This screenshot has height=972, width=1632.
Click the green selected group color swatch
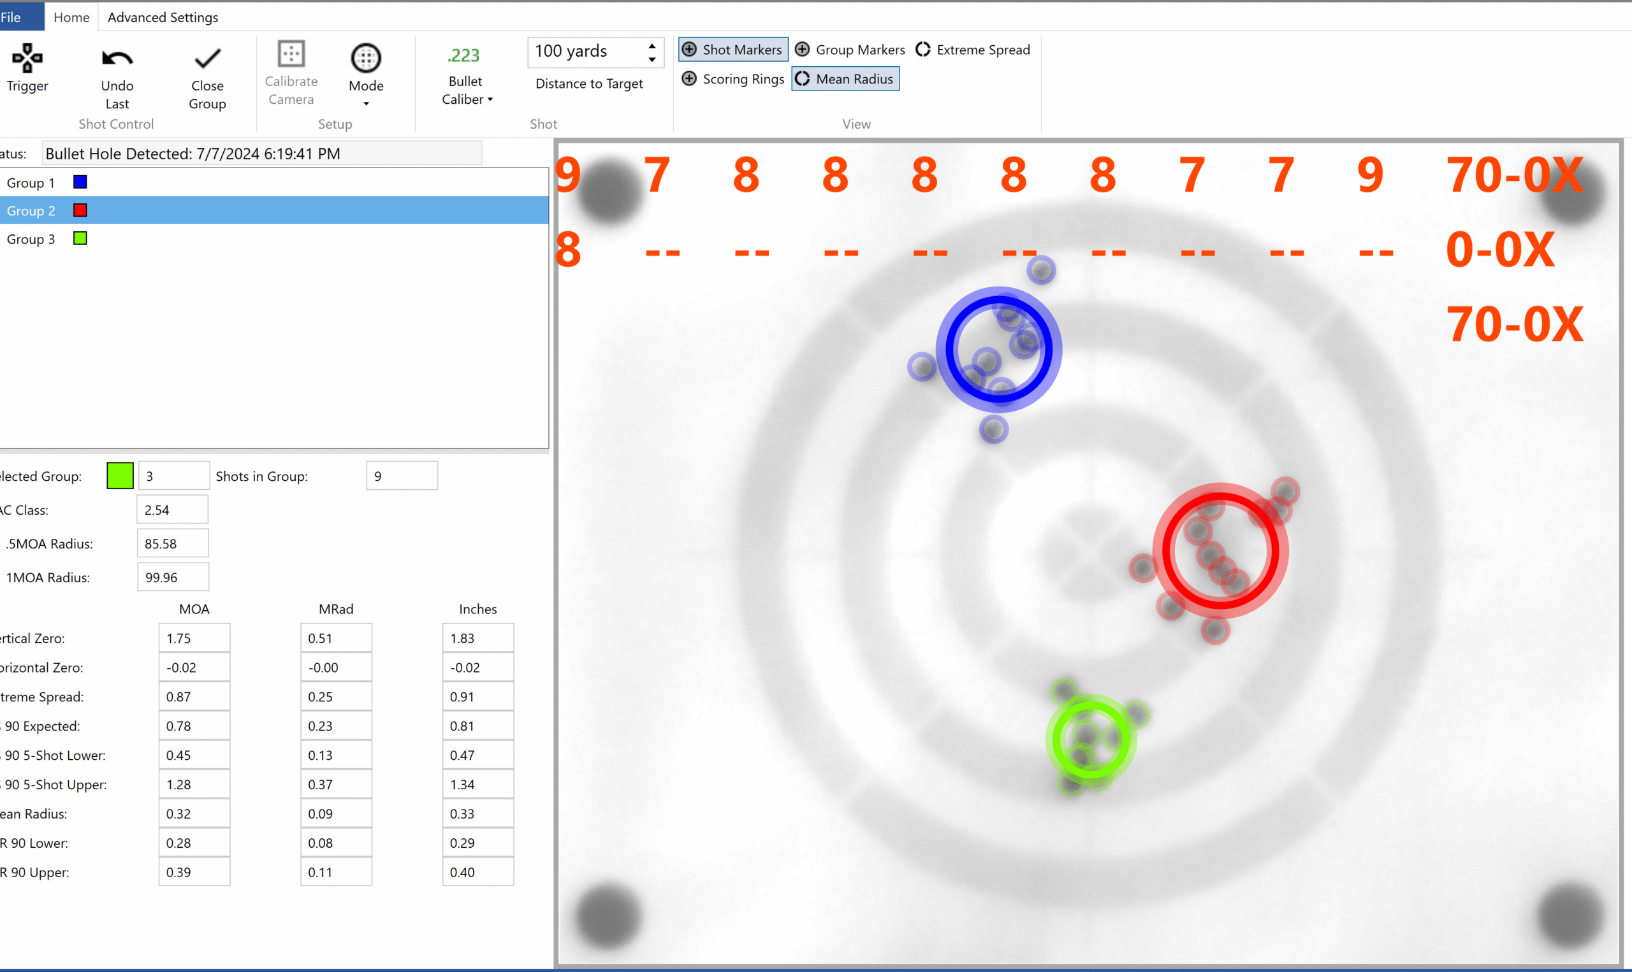point(120,476)
